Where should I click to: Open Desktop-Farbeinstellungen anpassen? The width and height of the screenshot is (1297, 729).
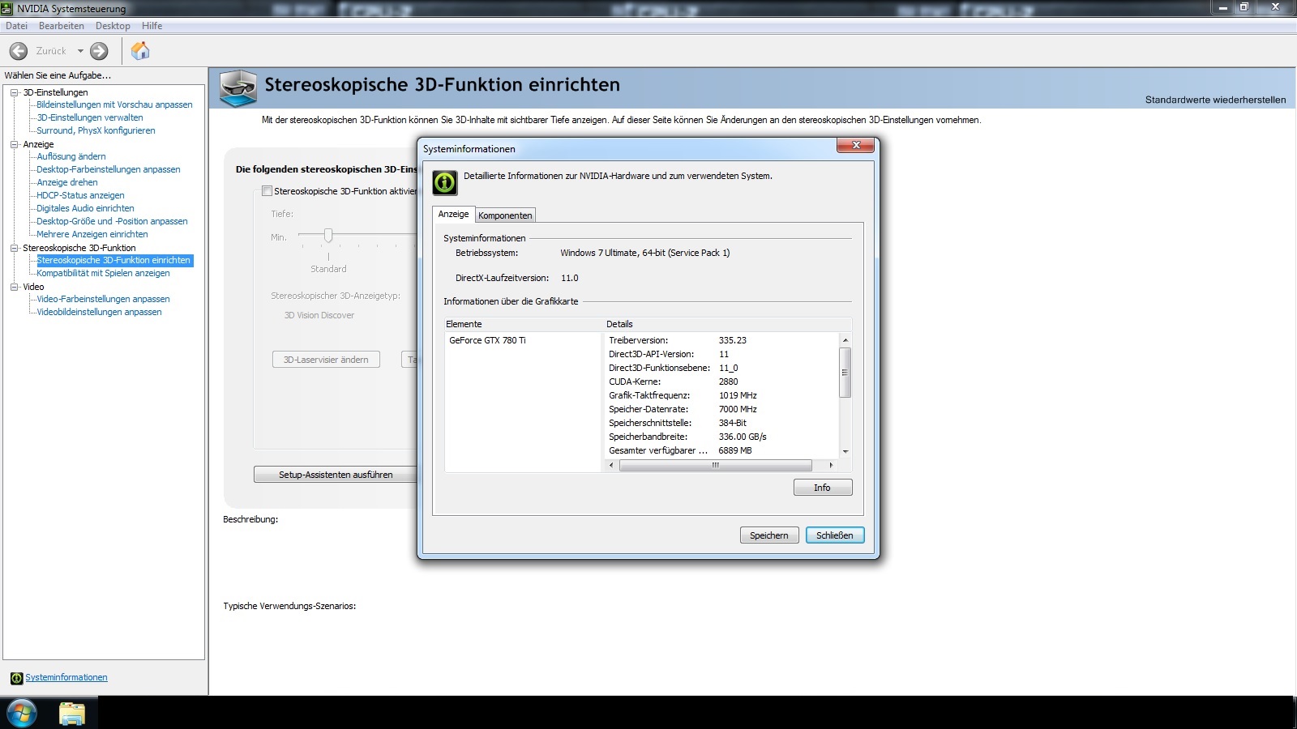109,169
